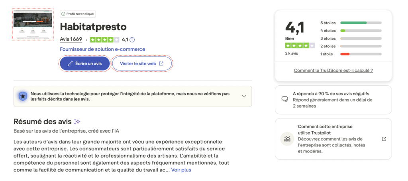Click the sparkle icon beside Résumé des avis
The width and height of the screenshot is (408, 181).
click(77, 121)
